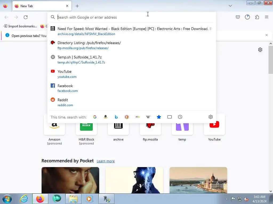Open the keys and shield taskbar icon
The height and width of the screenshot is (204, 273).
click(x=107, y=199)
